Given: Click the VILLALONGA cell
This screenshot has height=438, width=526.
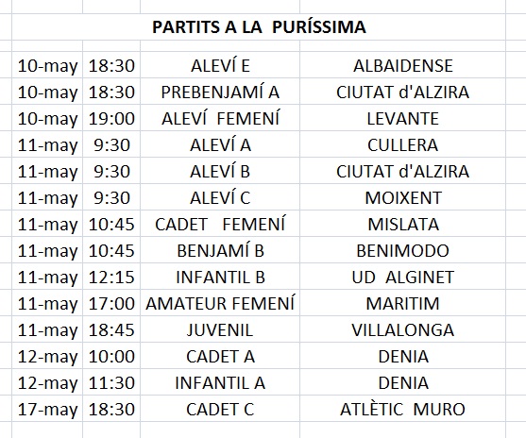Looking at the screenshot, I should 402,330.
